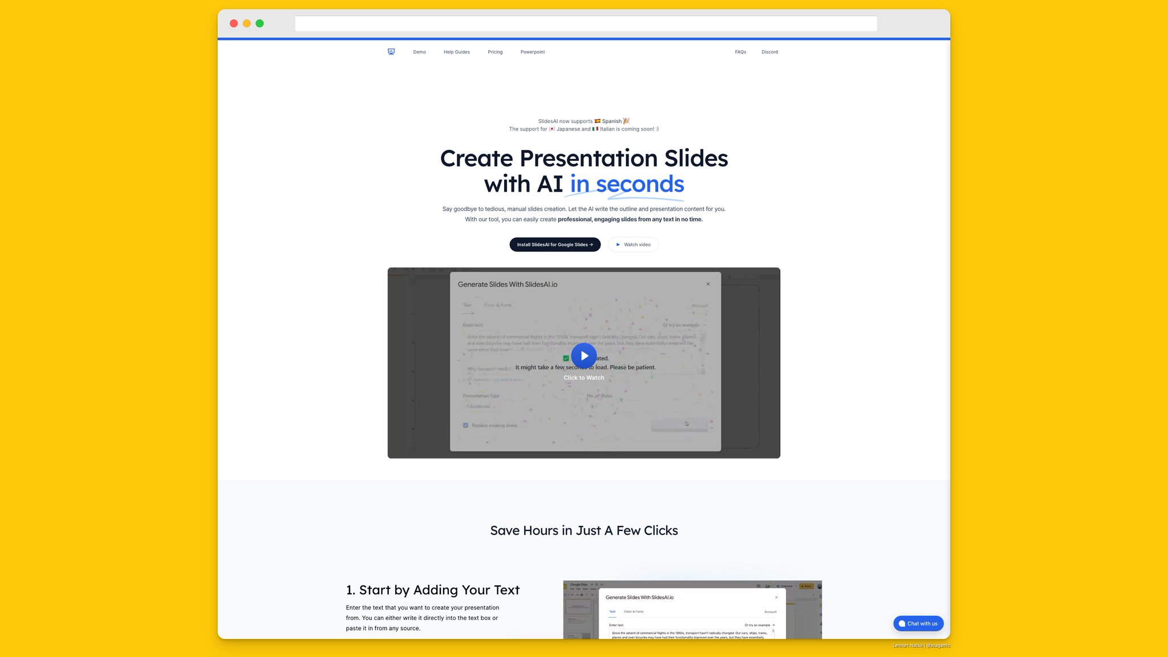Open the Powerpoint nav link

click(x=532, y=52)
